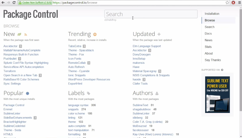This screenshot has height=138, width=242.
Task: Open NSIS Completions & Snippets package
Action: 151,75
